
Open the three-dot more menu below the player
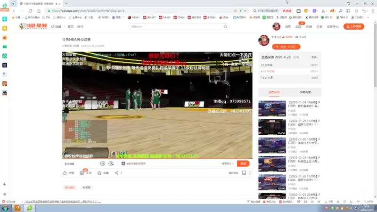pos(250,173)
